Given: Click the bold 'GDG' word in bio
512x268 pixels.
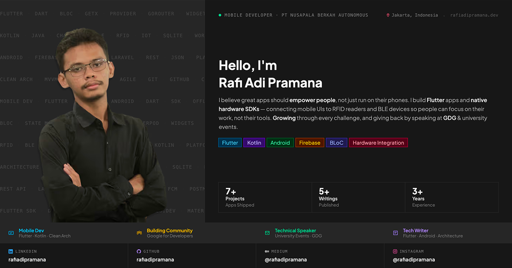Looking at the screenshot, I should pos(449,118).
